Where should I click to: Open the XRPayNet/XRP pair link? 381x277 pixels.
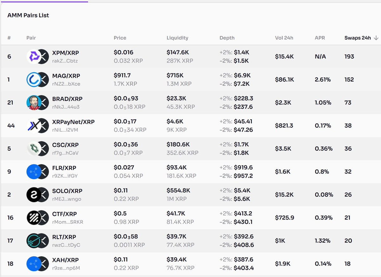[x=73, y=122]
